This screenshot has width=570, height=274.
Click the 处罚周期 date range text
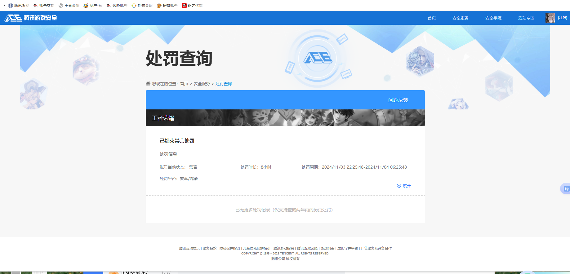(354, 167)
